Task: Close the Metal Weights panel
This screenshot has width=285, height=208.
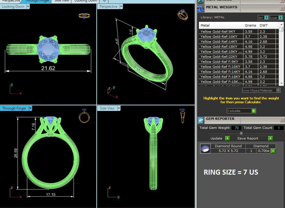Action: pos(282,8)
